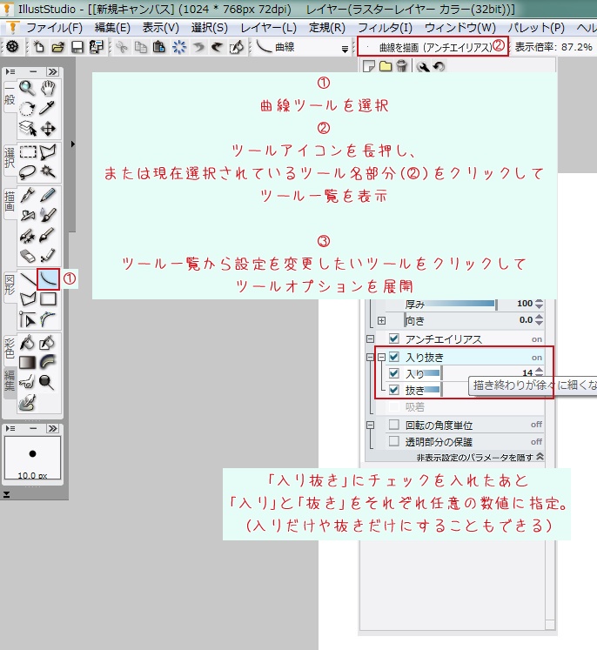Save file using floppy disk icon
This screenshot has width=597, height=650.
coord(77,47)
